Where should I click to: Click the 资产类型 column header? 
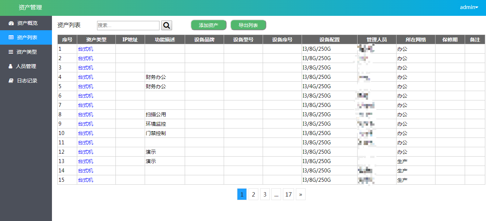click(x=96, y=40)
